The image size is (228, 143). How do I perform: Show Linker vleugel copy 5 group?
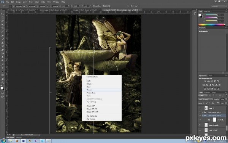(200, 112)
